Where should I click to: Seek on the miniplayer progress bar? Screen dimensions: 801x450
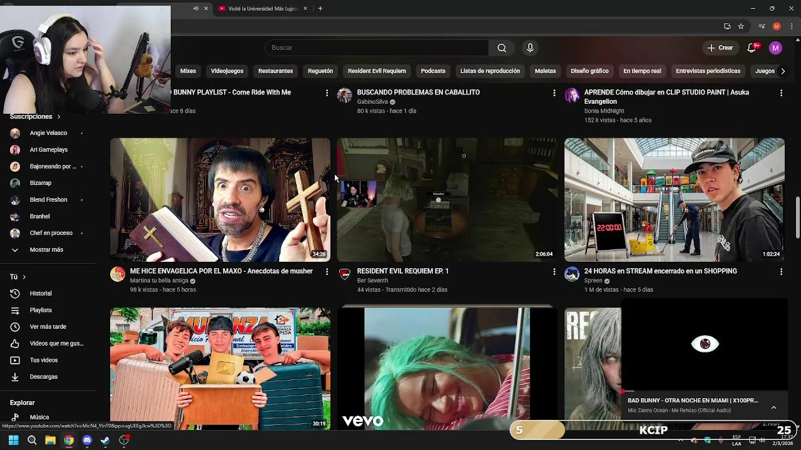pyautogui.click(x=705, y=391)
